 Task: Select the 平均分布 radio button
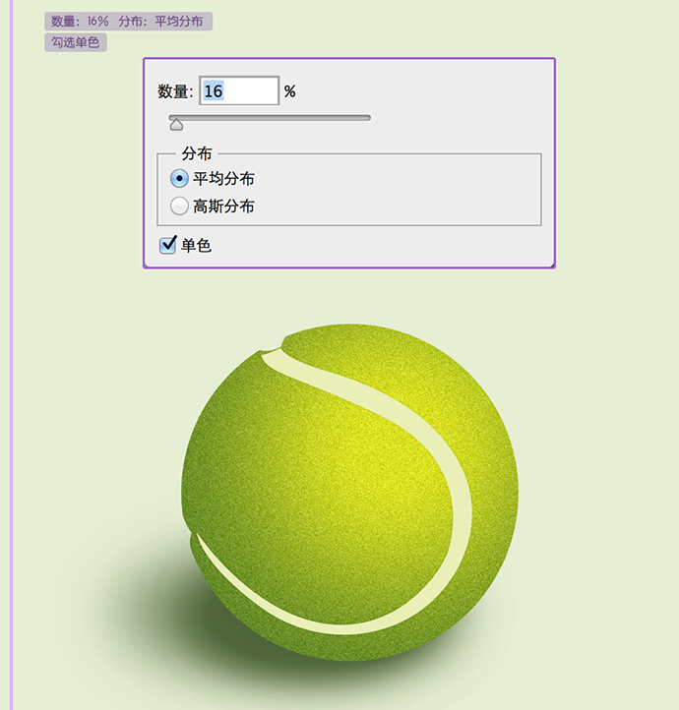point(179,178)
